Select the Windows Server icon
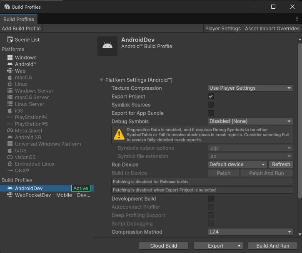 click(10, 91)
